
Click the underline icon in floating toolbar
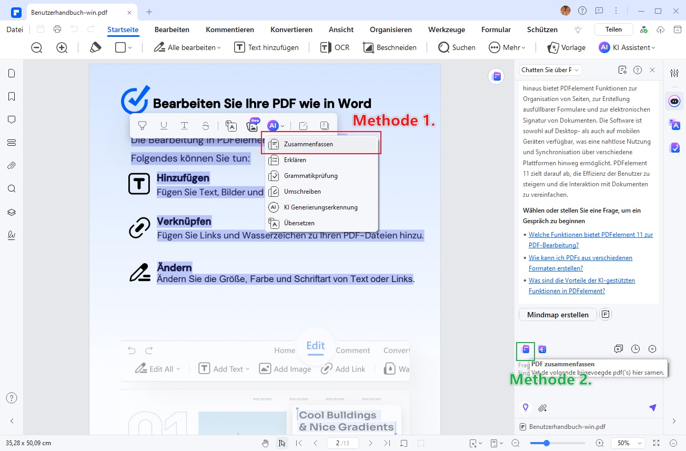tap(164, 125)
